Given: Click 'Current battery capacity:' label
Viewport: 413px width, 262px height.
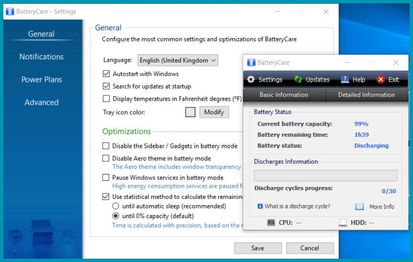Looking at the screenshot, I should coord(295,124).
